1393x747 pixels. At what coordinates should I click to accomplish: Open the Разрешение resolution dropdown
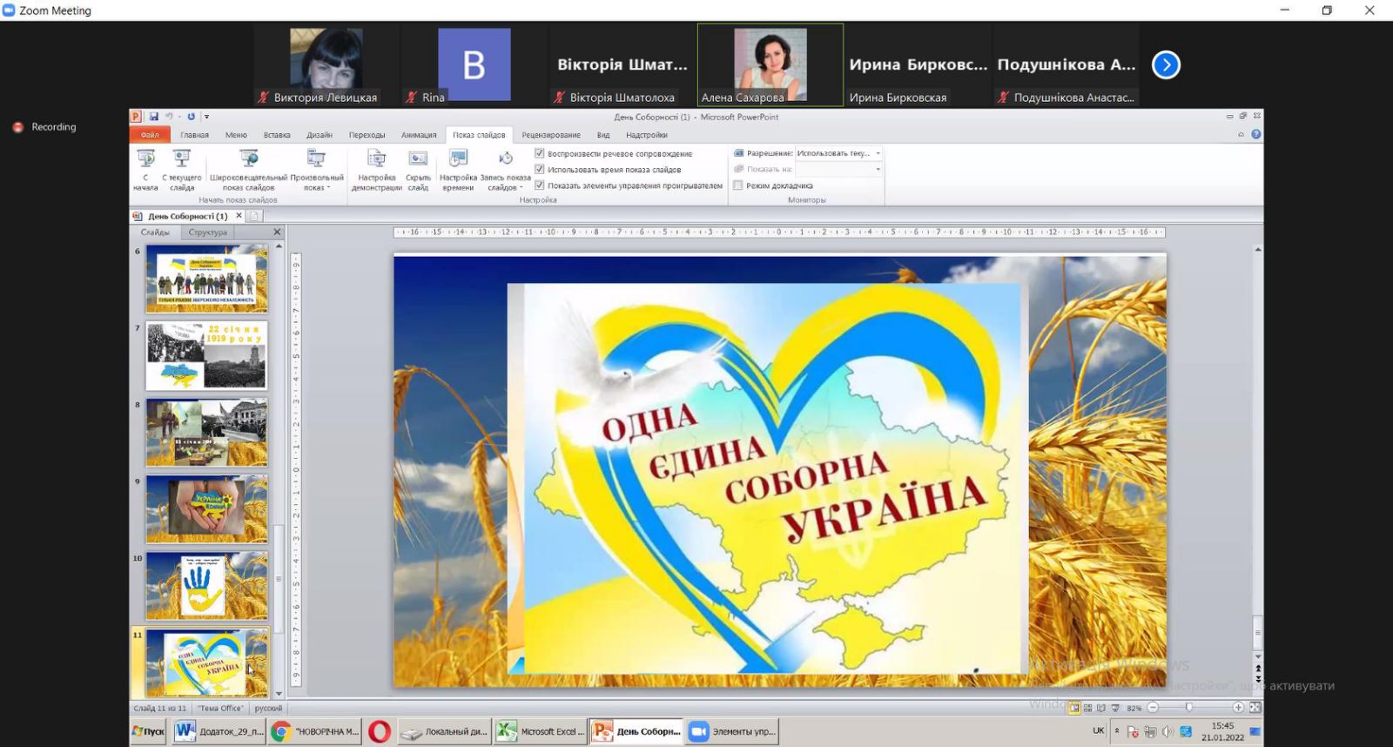[878, 153]
